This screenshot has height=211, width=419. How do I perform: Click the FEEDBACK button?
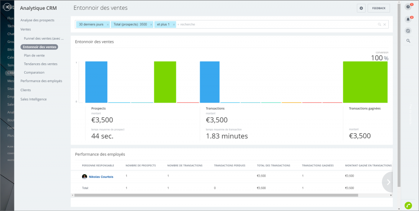point(378,8)
